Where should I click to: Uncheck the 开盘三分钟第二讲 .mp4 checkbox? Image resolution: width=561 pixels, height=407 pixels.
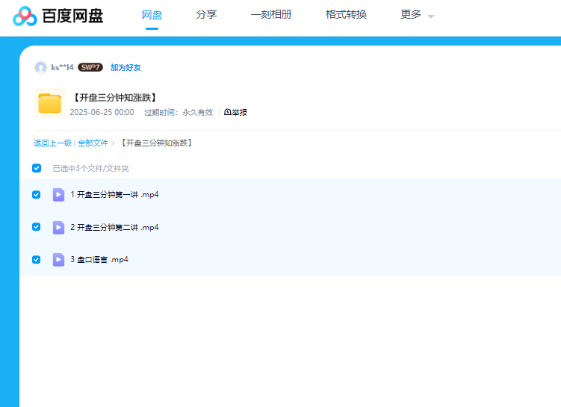pos(37,227)
